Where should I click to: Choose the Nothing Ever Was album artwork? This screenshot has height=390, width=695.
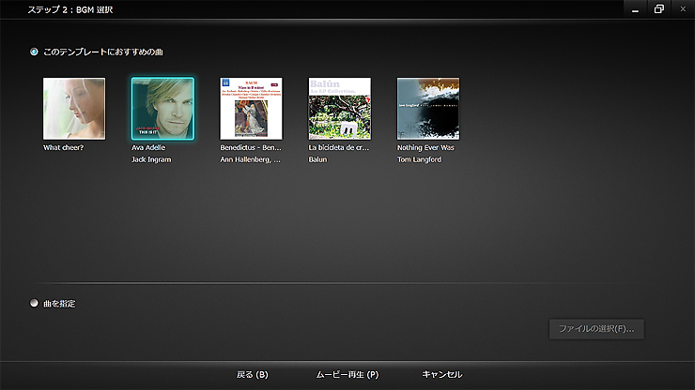tap(427, 109)
